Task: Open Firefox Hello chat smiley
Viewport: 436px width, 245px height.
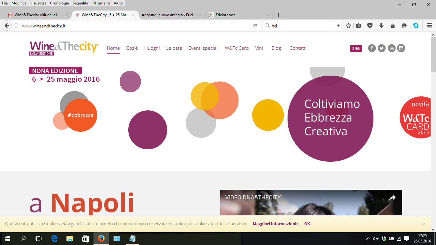Action: coord(404,26)
